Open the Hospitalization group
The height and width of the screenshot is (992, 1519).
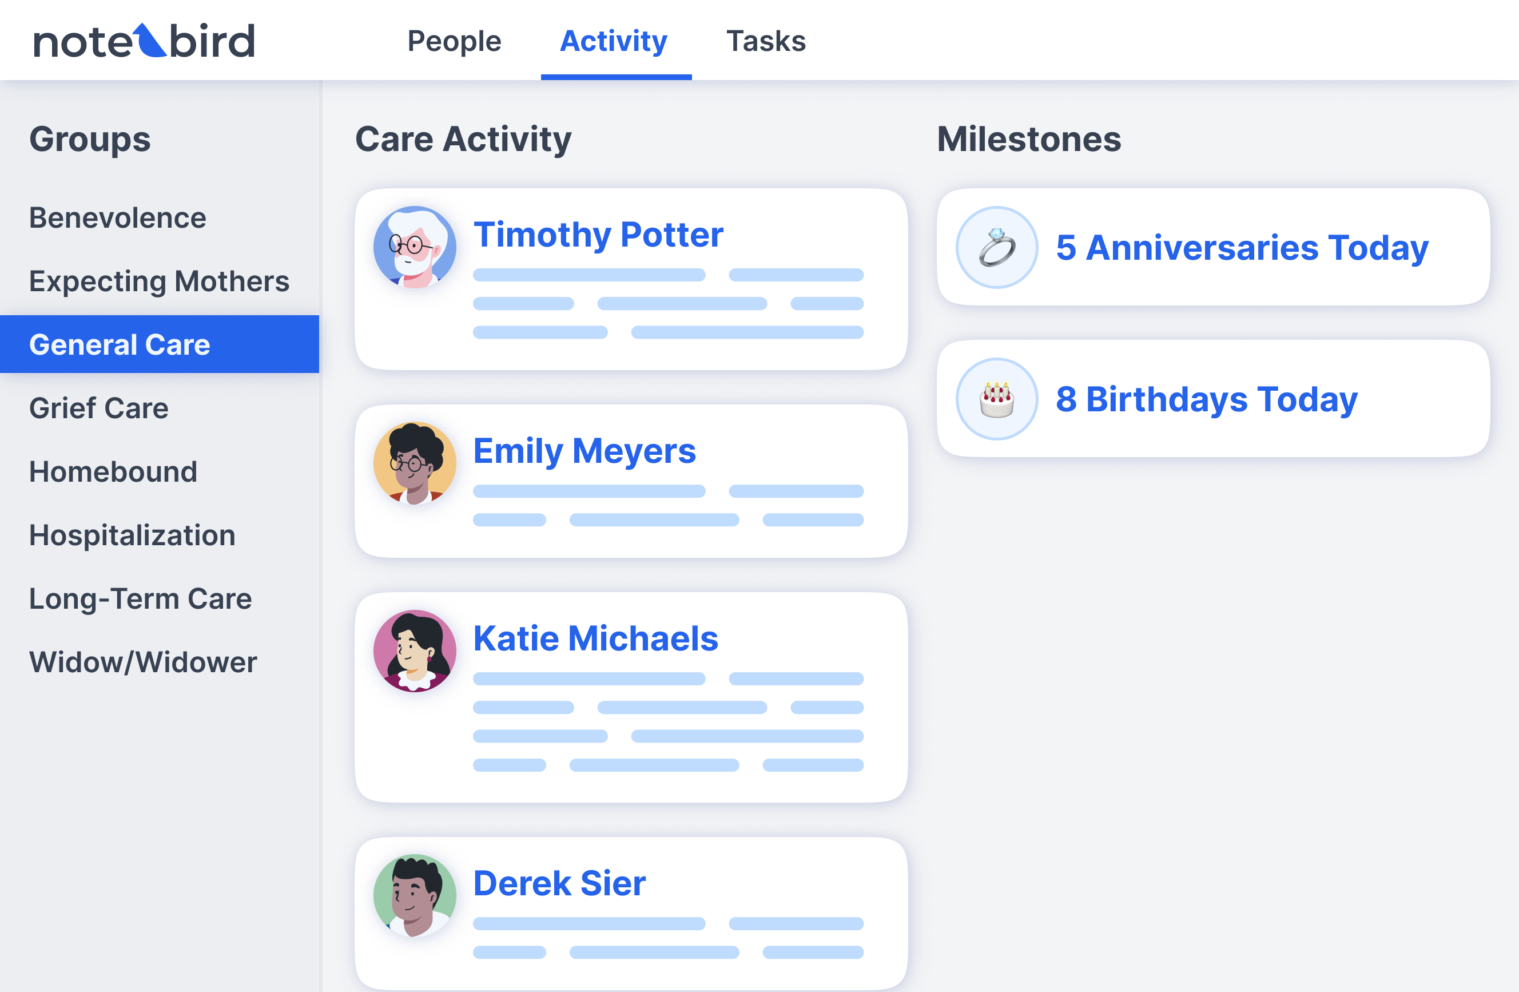coord(132,535)
